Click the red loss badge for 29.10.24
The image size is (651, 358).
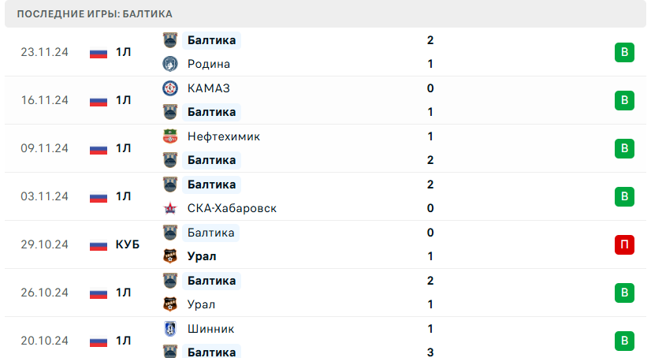(x=624, y=244)
